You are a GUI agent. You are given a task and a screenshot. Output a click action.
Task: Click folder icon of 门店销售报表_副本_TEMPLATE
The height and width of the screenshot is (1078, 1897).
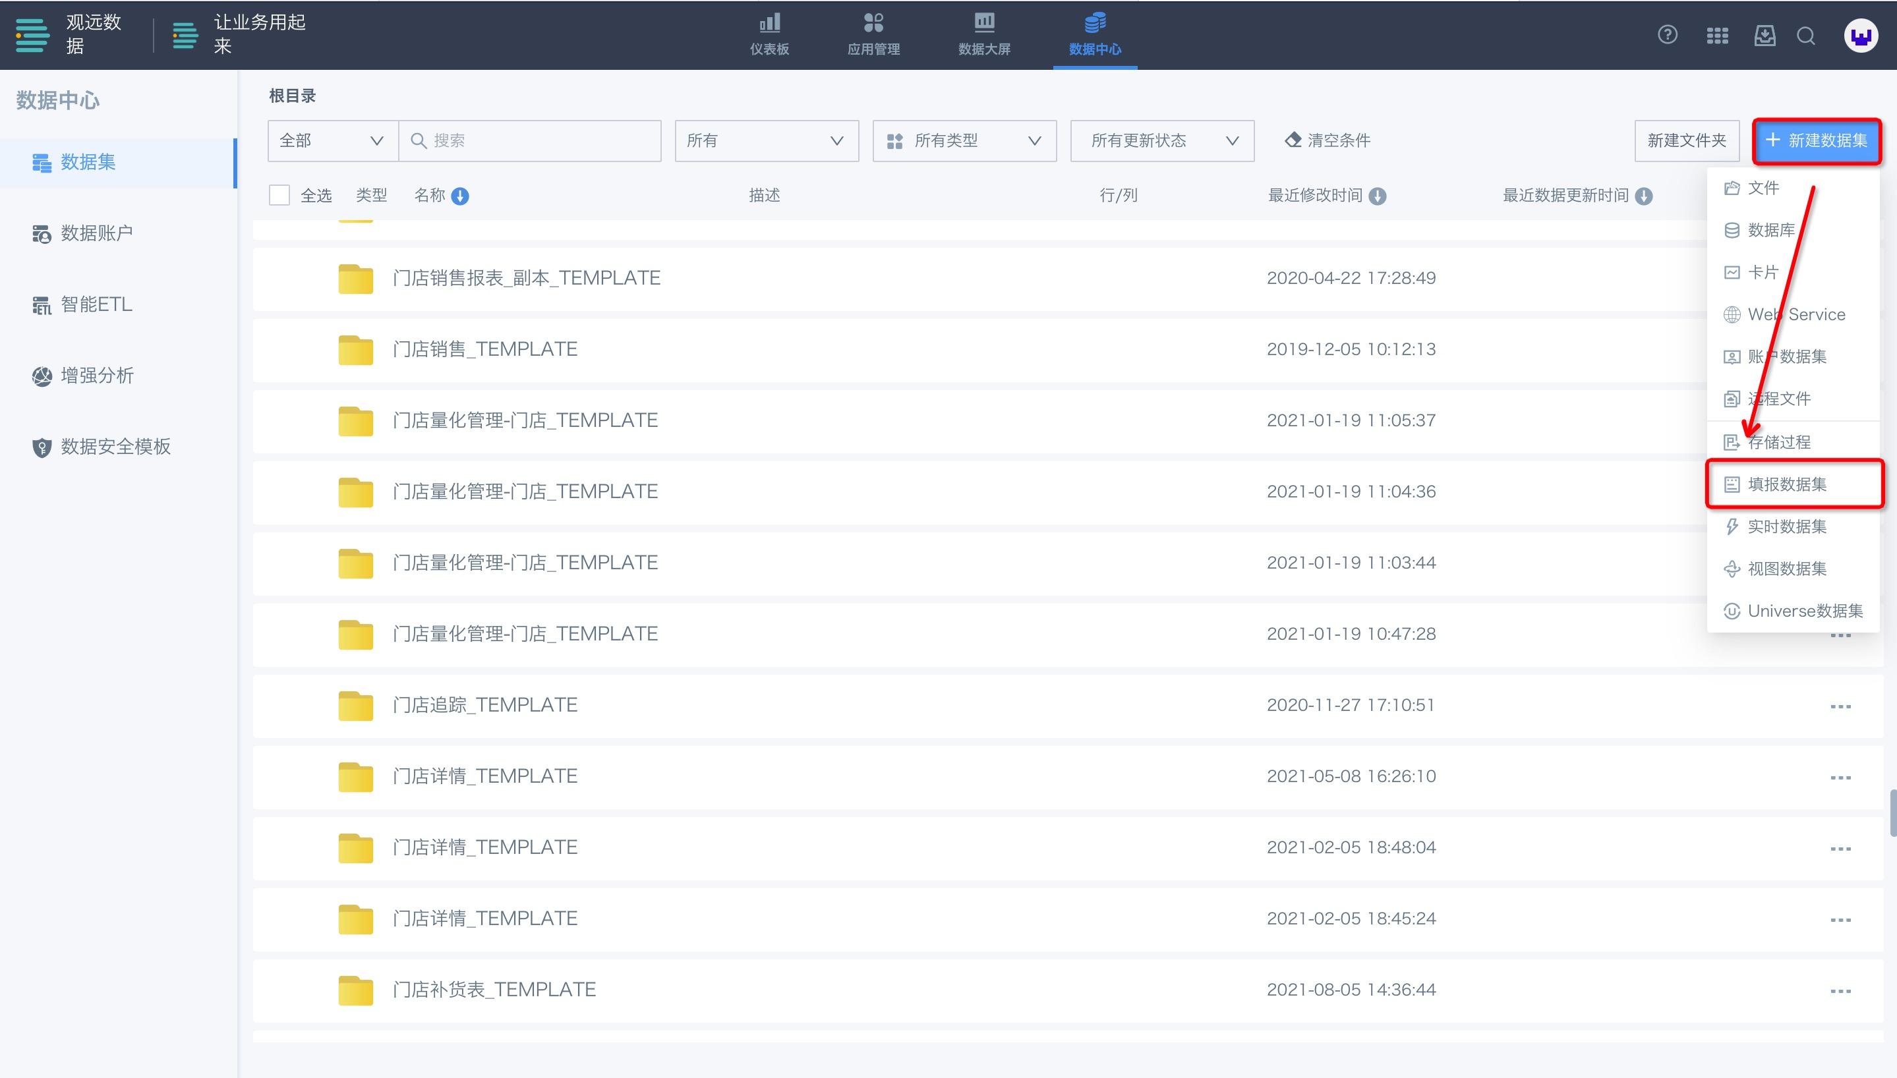[355, 278]
